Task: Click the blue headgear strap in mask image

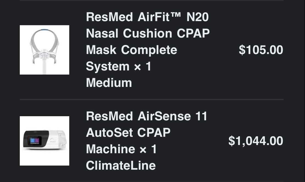Action: 44,30
